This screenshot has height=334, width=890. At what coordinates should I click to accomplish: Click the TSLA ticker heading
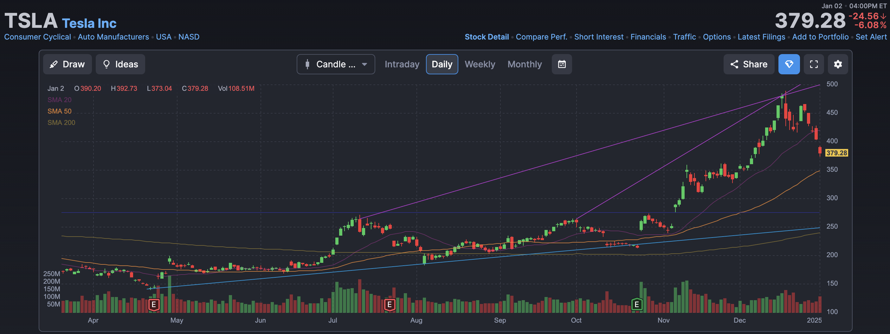pos(31,20)
